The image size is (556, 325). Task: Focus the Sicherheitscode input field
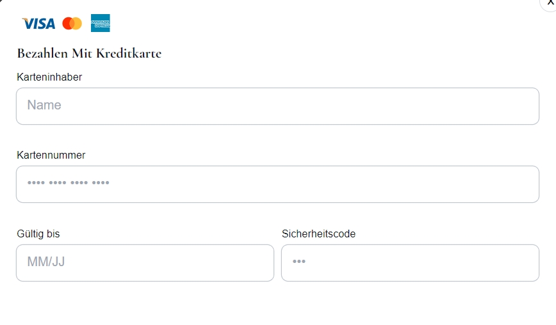[x=410, y=263]
